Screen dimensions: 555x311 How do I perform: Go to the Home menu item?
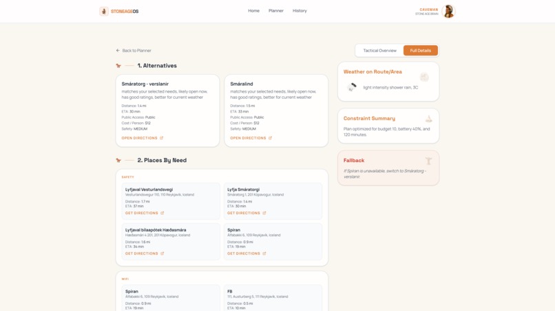pos(253,11)
